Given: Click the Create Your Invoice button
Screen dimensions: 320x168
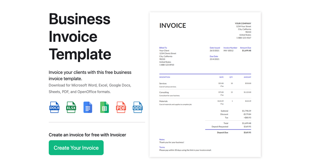Looking at the screenshot, I should coord(76,147).
